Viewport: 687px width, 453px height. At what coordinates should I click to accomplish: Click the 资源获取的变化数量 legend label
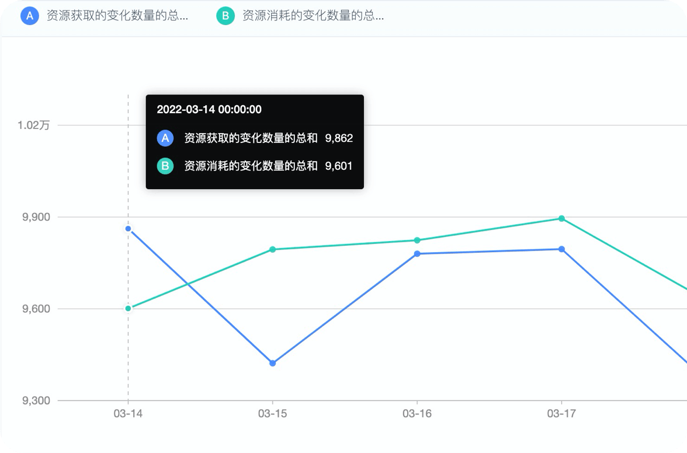(x=117, y=16)
